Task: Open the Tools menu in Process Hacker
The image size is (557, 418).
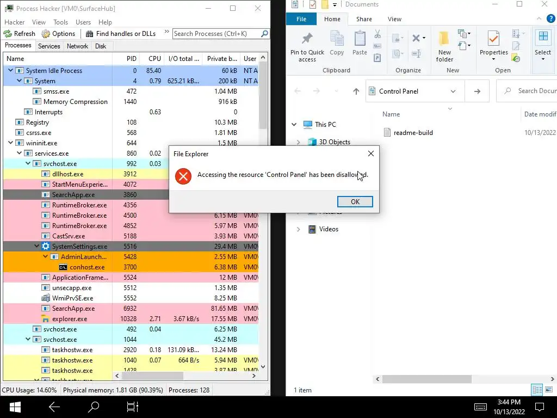Action: pyautogui.click(x=60, y=22)
